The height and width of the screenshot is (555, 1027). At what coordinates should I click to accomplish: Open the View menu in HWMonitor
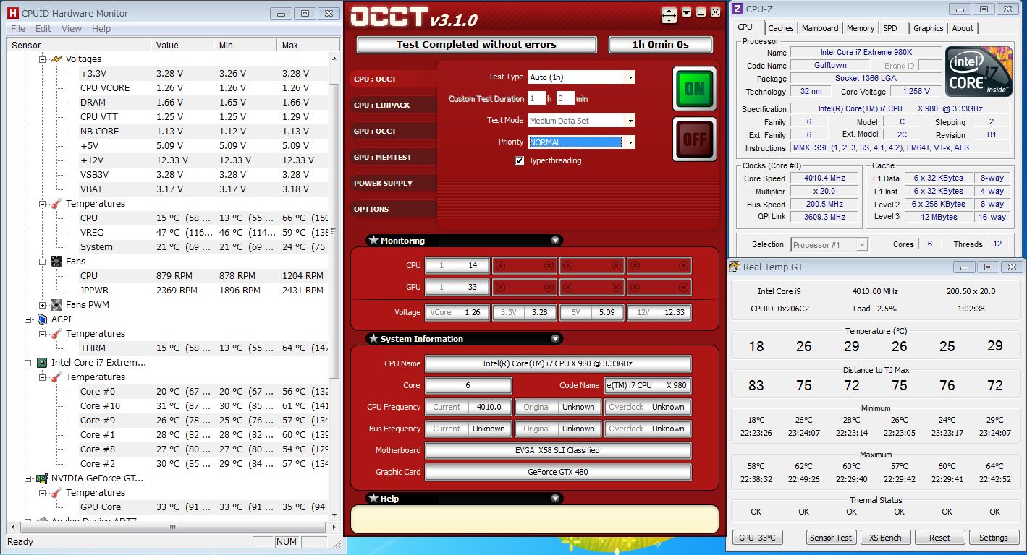72,29
